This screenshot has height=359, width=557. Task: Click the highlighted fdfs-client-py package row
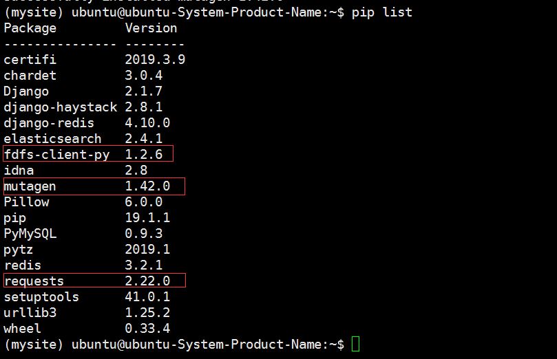pyautogui.click(x=87, y=154)
